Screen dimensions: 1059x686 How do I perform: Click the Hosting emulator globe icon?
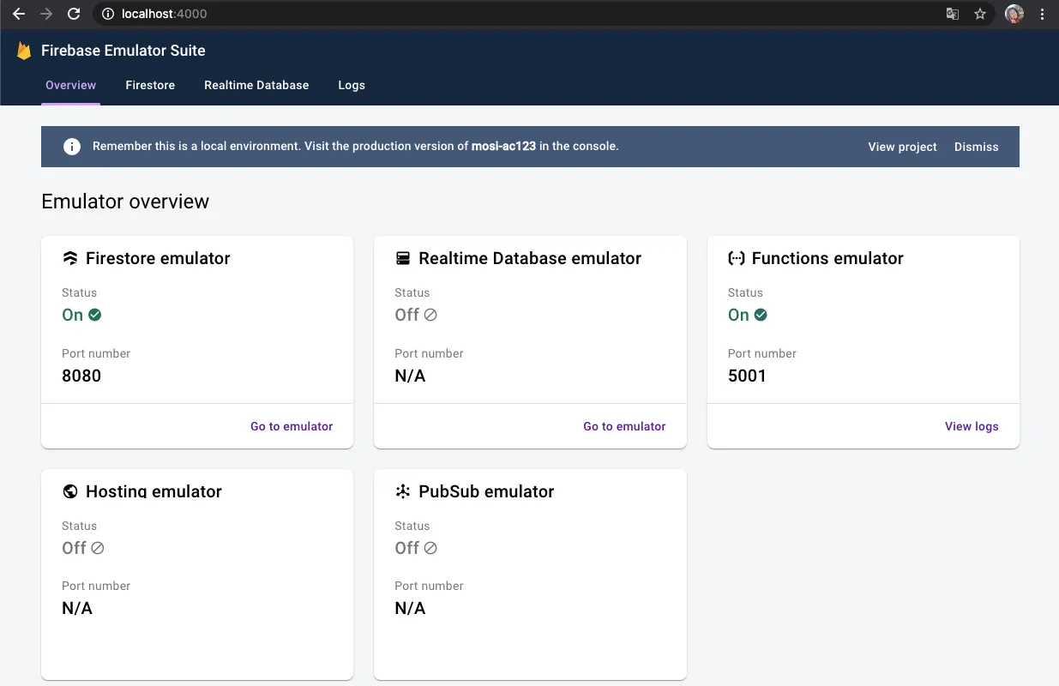pos(70,491)
